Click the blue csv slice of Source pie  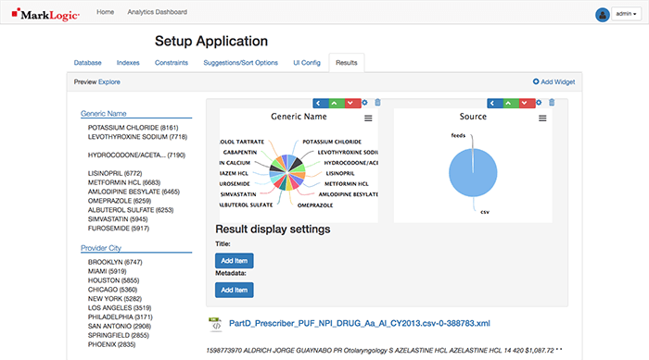pos(473,173)
